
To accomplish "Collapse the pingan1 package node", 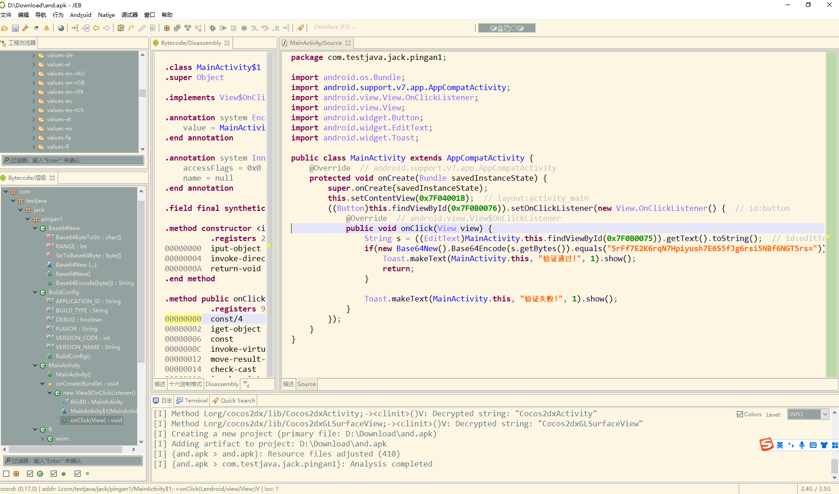I will click(28, 219).
